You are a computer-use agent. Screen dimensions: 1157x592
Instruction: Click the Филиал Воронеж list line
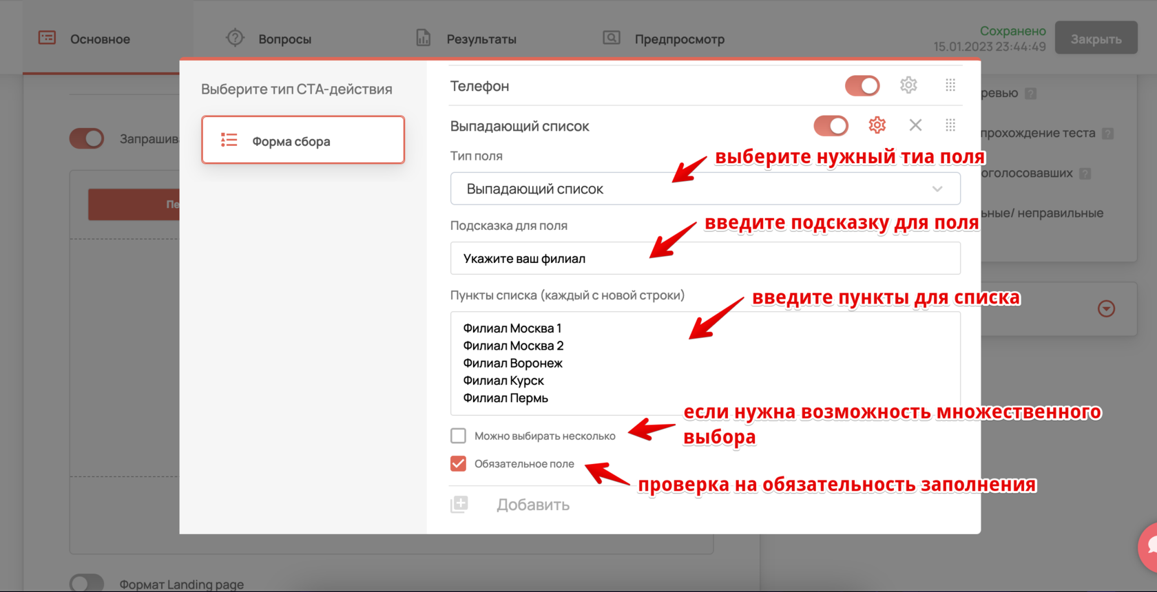[512, 363]
